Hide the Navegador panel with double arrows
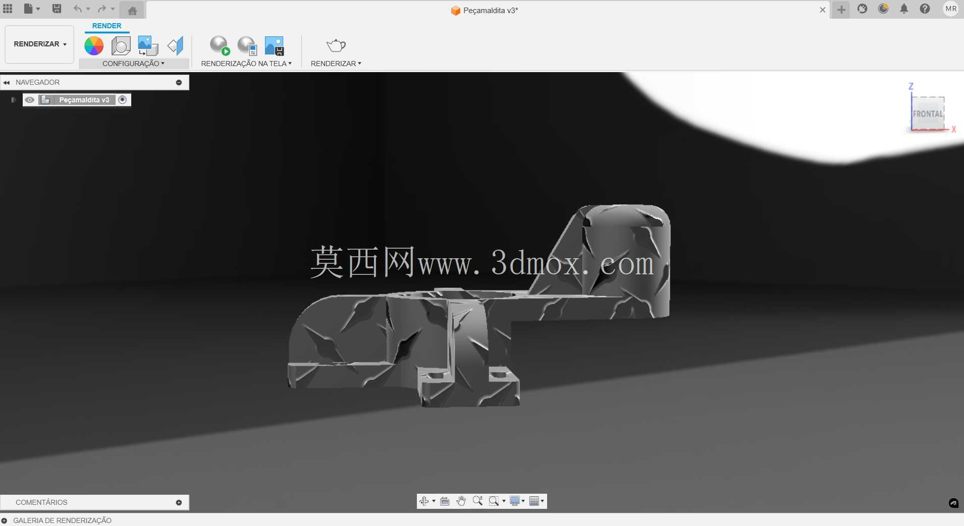The height and width of the screenshot is (526, 964). tap(7, 82)
